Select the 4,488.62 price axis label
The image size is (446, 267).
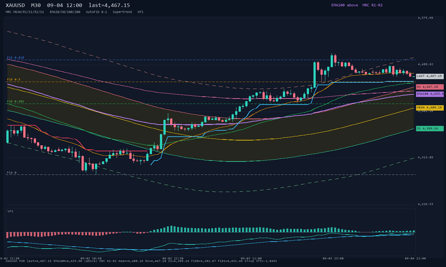coord(426,64)
